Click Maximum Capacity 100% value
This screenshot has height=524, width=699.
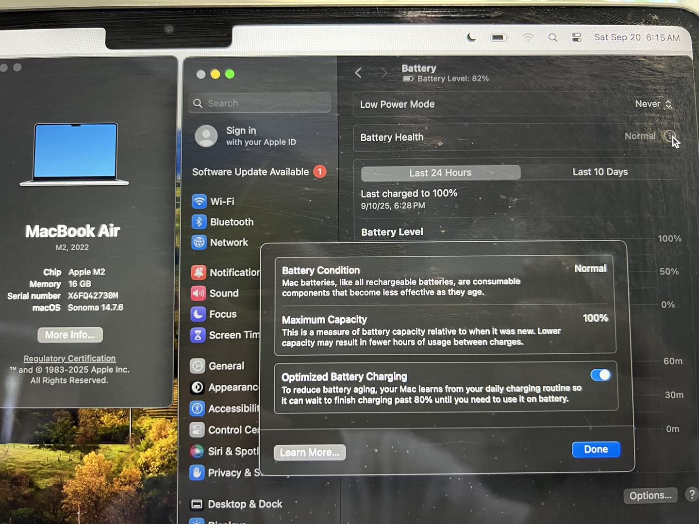pyautogui.click(x=595, y=318)
